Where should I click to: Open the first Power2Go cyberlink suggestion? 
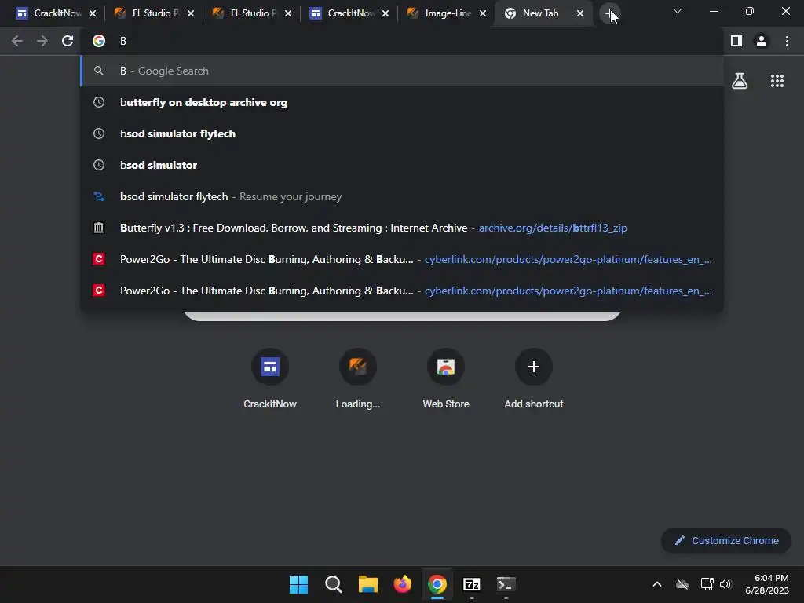[x=402, y=259]
